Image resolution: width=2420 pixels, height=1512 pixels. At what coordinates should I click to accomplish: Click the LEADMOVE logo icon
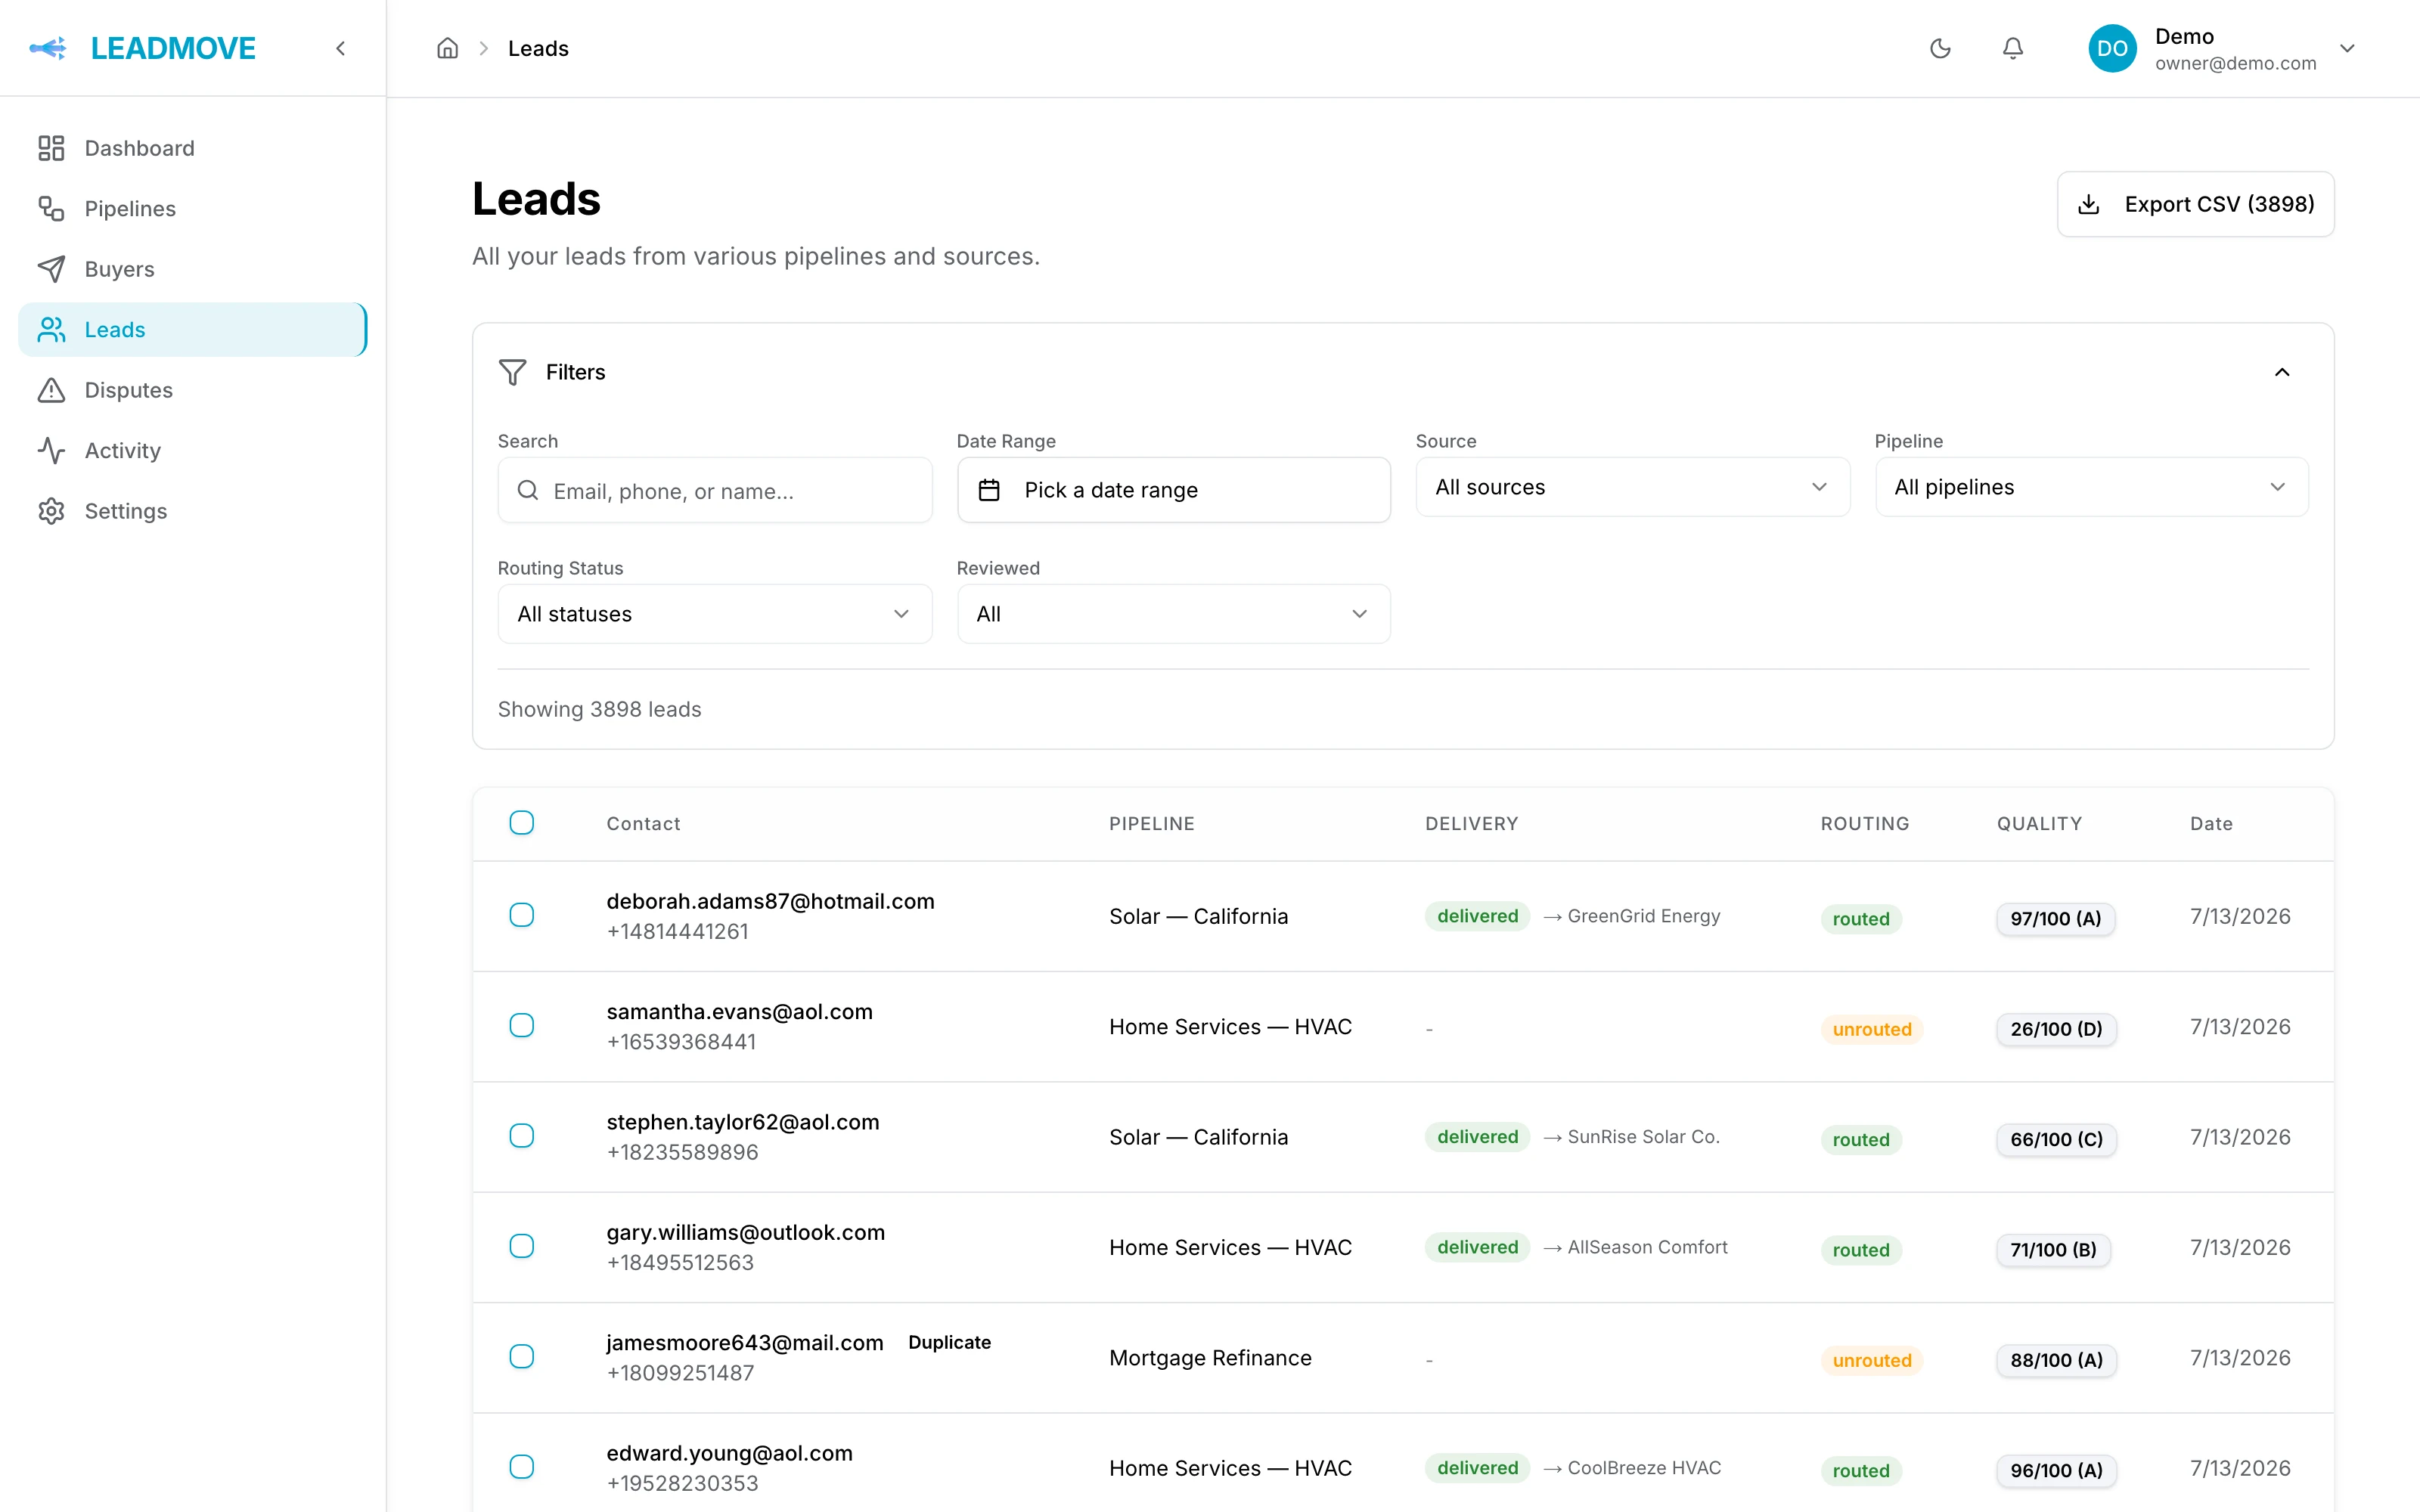pyautogui.click(x=48, y=48)
